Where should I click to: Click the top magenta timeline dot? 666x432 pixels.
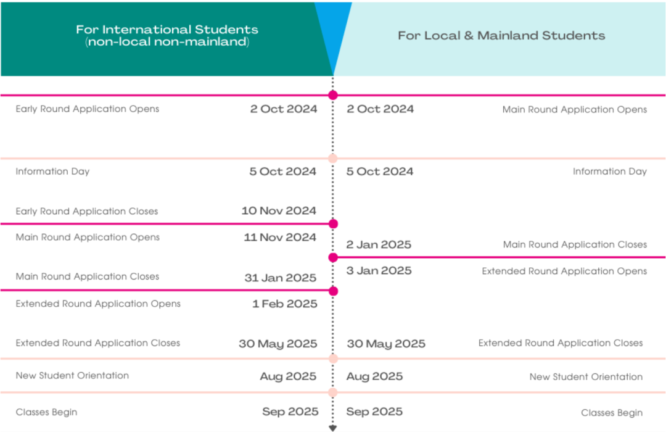click(333, 95)
